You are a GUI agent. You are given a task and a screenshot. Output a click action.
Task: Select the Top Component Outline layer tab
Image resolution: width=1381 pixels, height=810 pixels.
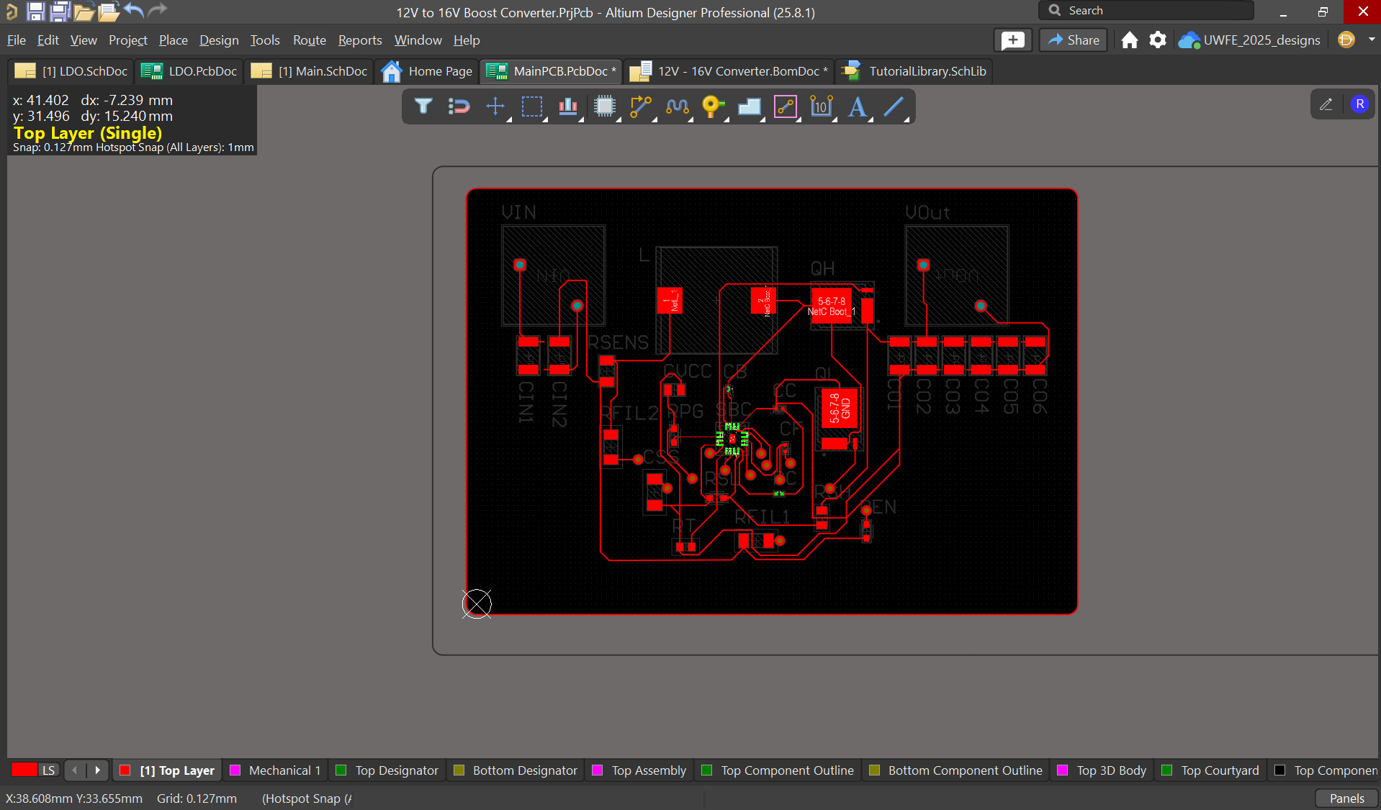778,770
